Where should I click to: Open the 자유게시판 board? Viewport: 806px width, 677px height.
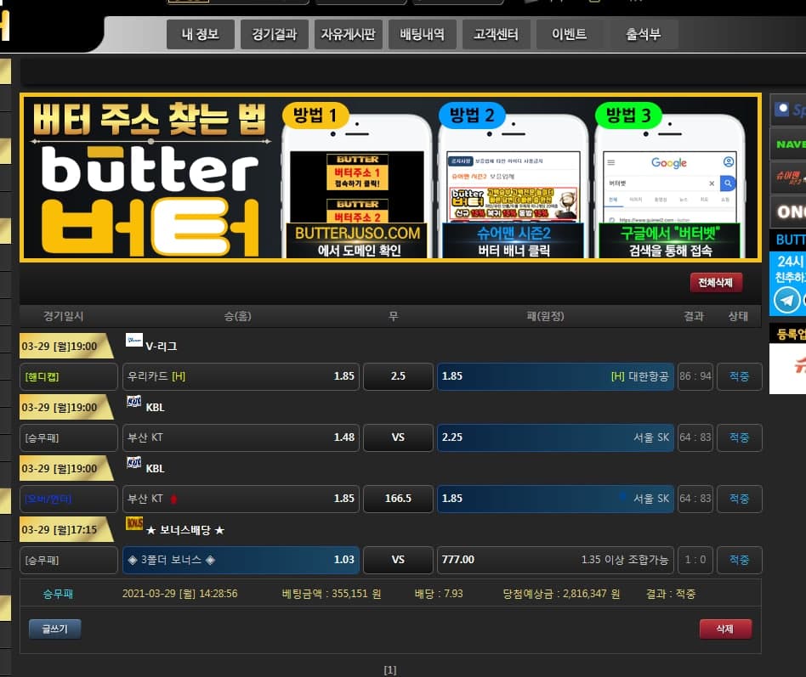[x=348, y=35]
